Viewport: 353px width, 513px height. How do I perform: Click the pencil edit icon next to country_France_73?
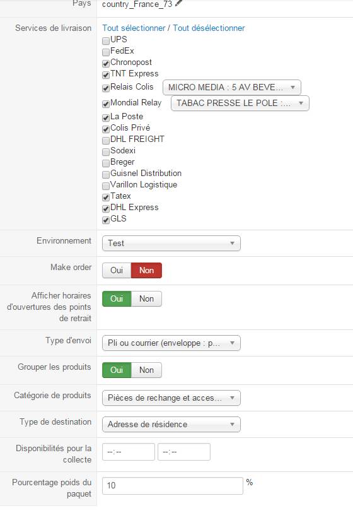179,3
